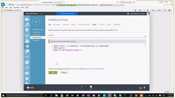The image size is (175, 98).
Task: Select the QUERY tab
Action: click(x=94, y=25)
